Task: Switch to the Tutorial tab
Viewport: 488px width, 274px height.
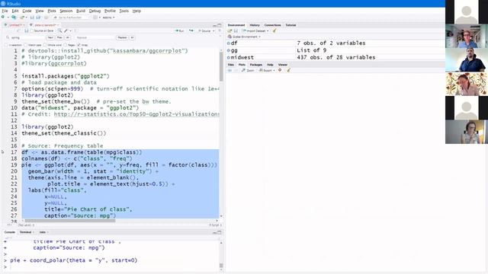Action: [x=291, y=25]
